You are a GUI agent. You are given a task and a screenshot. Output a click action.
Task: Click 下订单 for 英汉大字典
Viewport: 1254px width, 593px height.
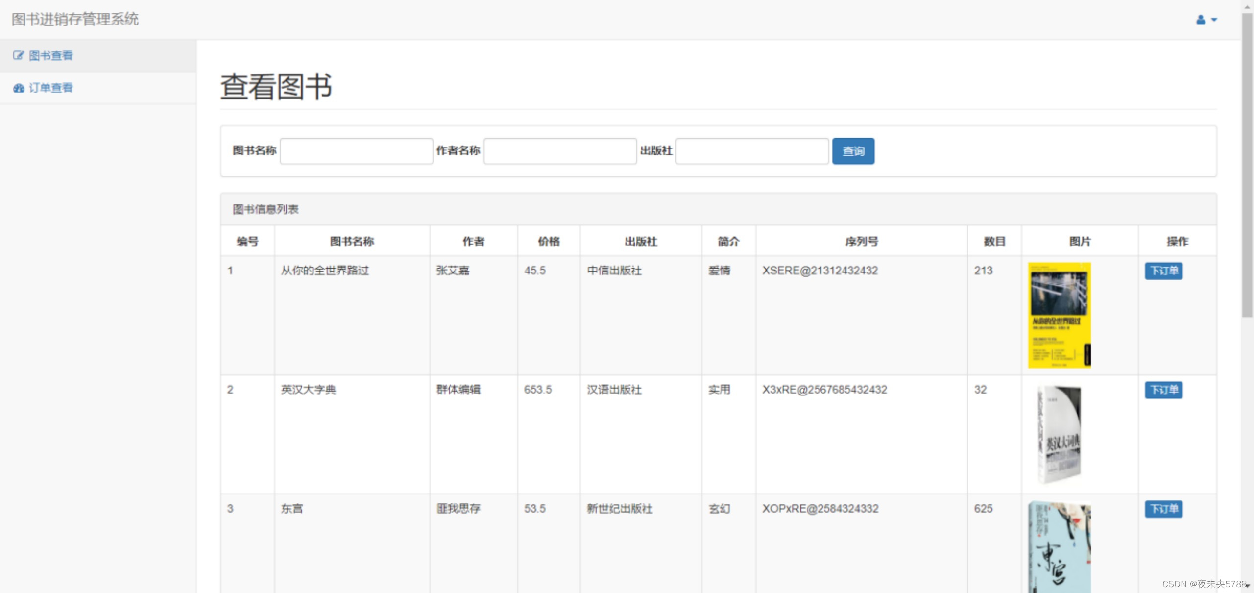point(1163,390)
